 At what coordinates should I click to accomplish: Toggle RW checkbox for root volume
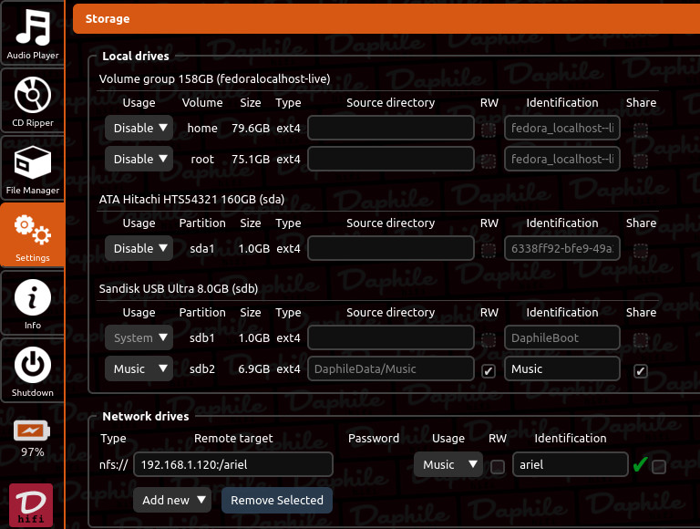[x=489, y=161]
